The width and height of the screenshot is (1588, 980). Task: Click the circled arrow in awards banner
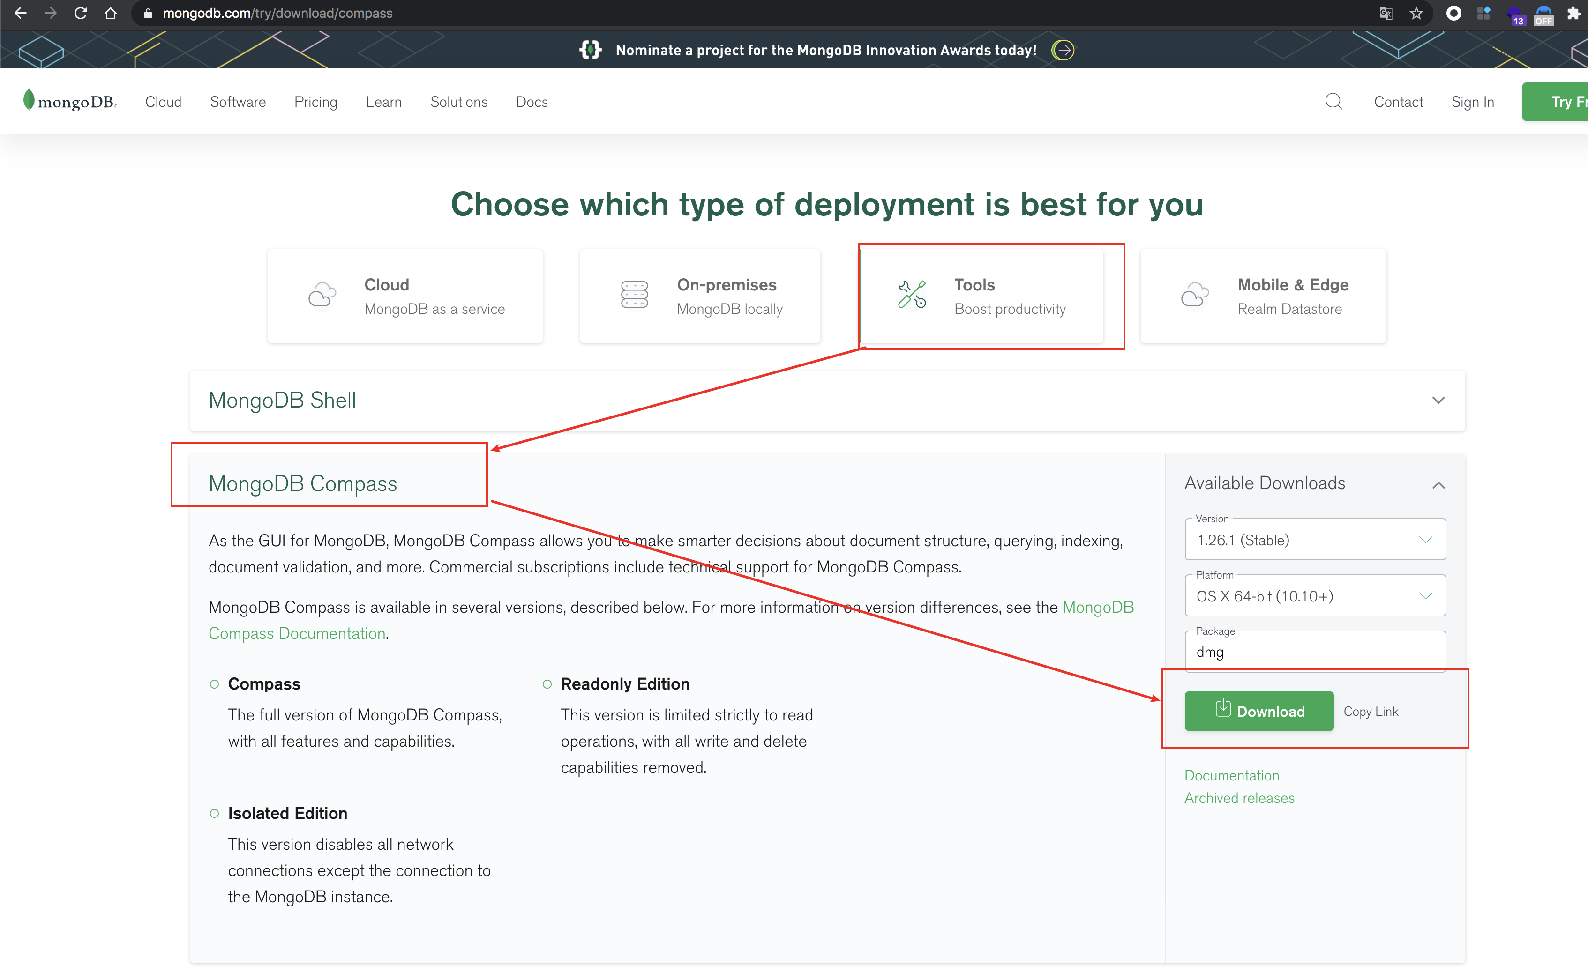(x=1063, y=50)
